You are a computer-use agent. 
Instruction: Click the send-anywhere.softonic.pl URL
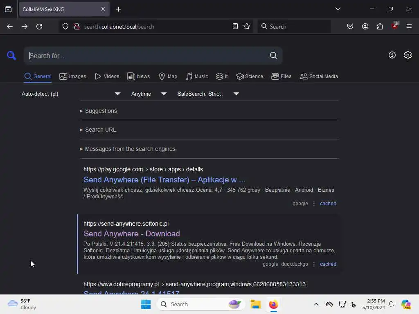coord(126,224)
